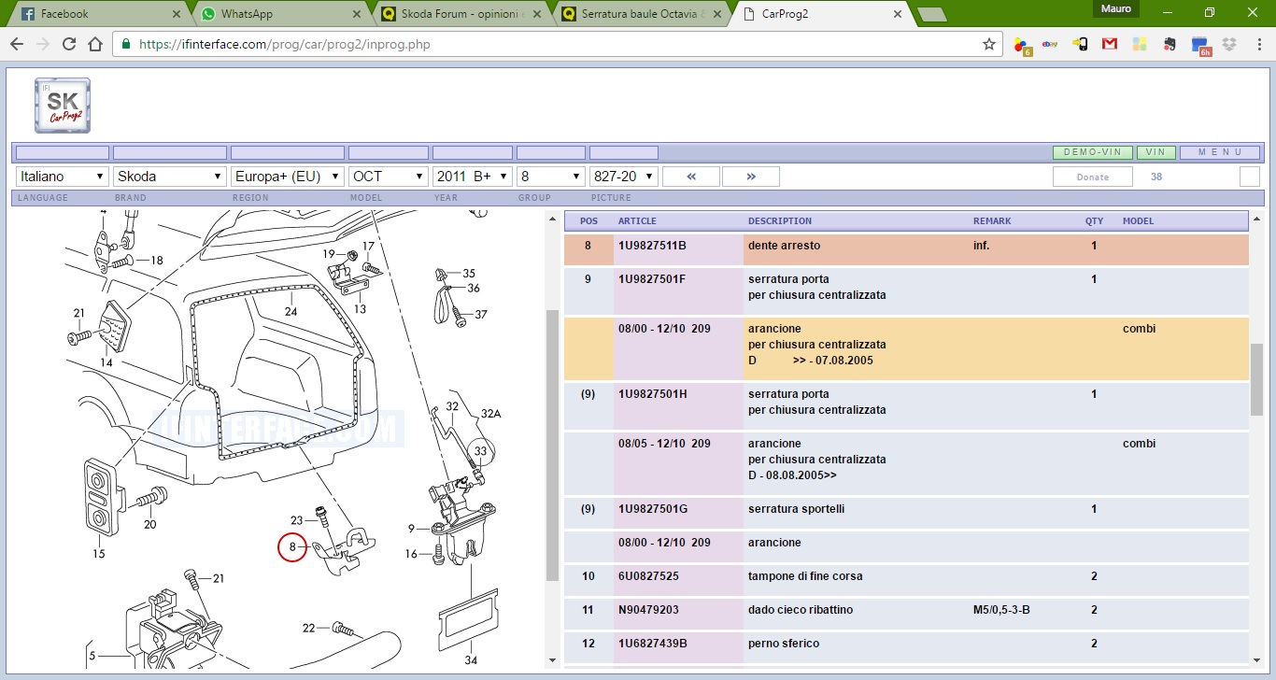Click part number 8 circled in diagram
The image size is (1276, 680).
[x=292, y=547]
